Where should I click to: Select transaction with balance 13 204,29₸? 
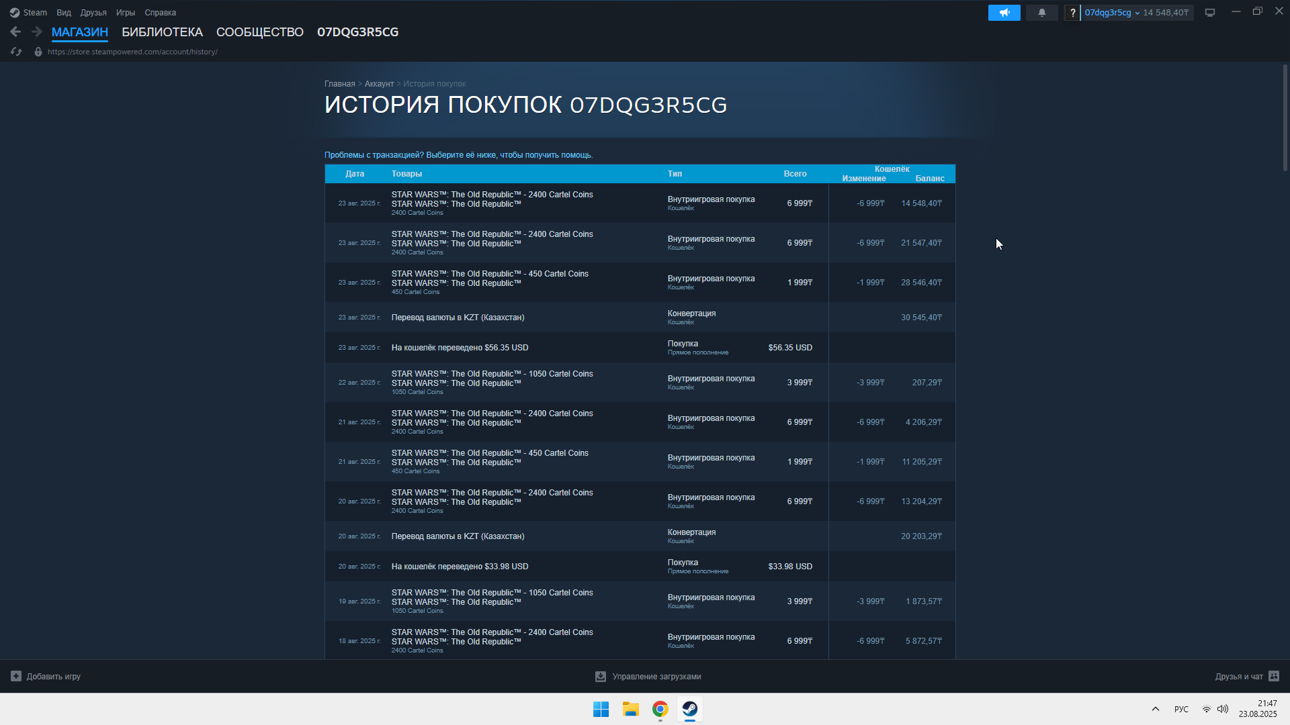pyautogui.click(x=640, y=501)
